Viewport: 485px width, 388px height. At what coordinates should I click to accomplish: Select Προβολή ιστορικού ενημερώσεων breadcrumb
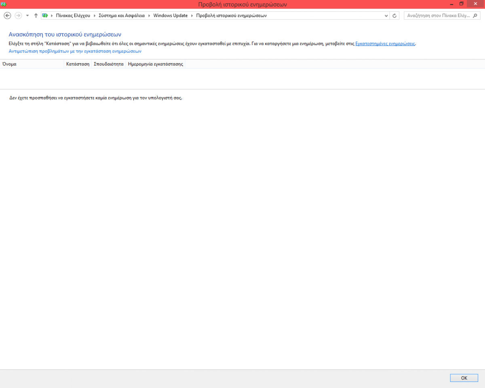(x=231, y=16)
